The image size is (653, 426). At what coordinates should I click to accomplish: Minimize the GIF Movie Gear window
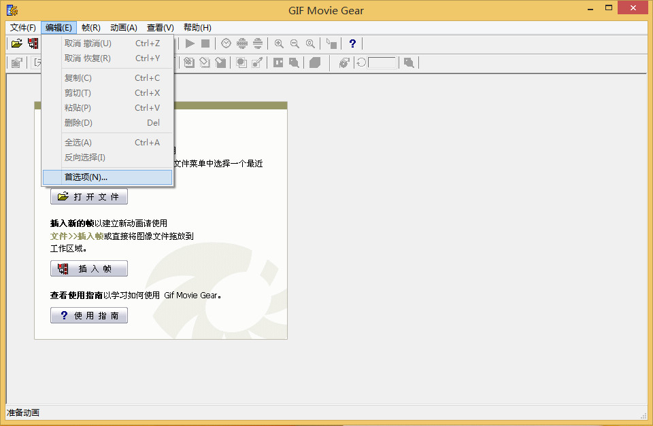point(590,8)
